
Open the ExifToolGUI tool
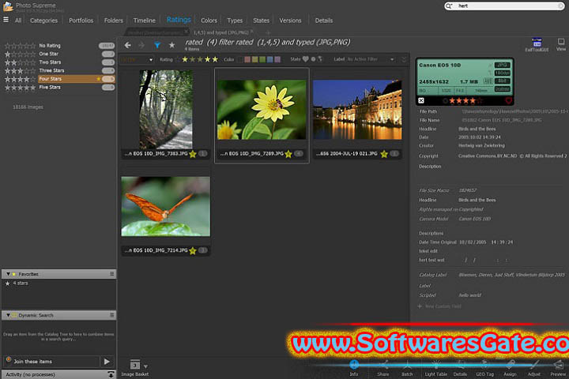pos(537,44)
